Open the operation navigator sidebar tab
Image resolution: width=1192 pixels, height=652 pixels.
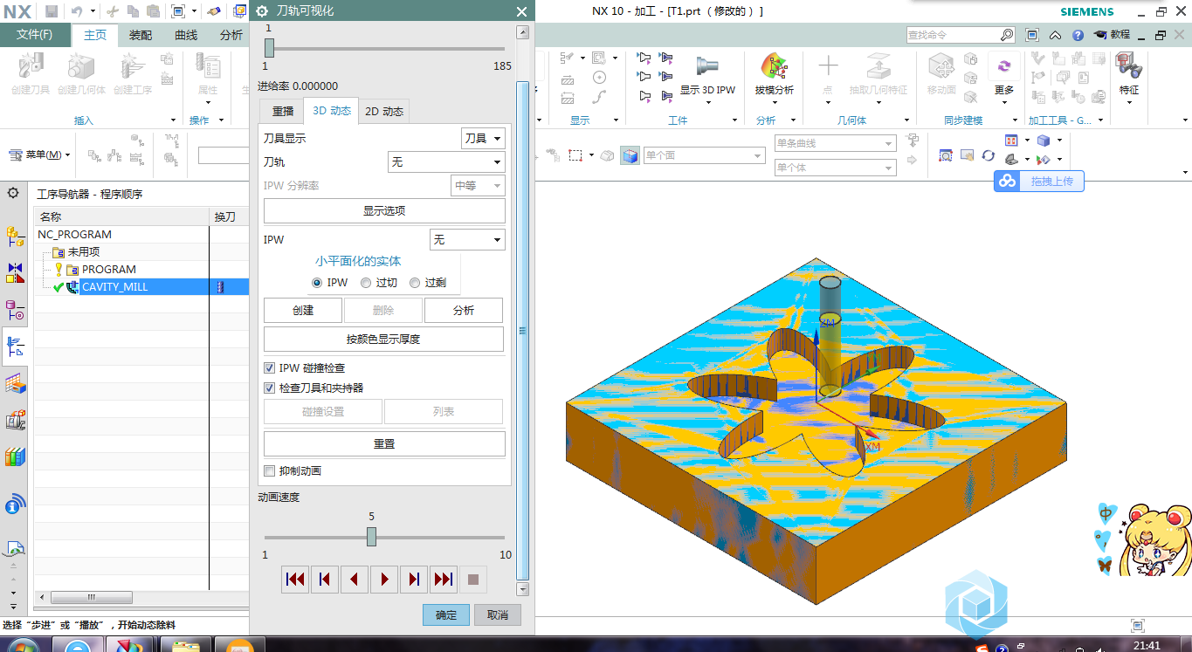(x=15, y=347)
